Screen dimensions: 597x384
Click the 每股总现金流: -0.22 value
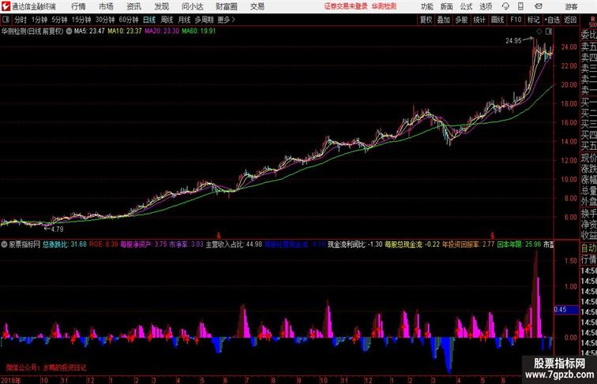pyautogui.click(x=412, y=244)
